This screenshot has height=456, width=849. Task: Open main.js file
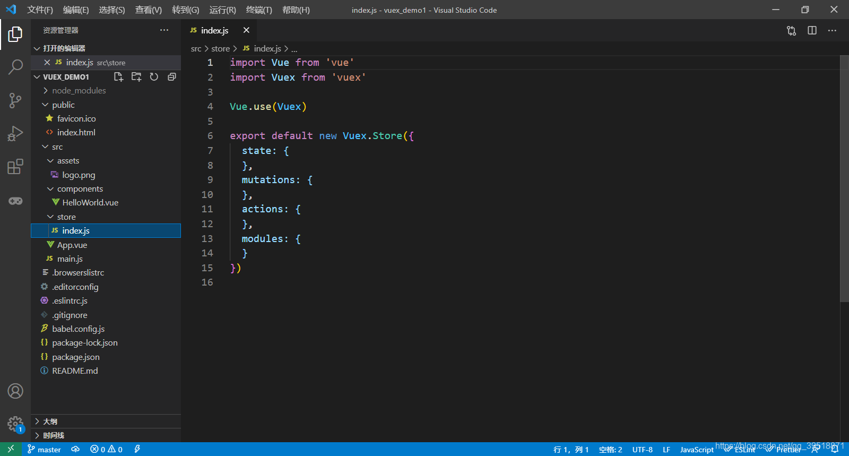point(106,259)
